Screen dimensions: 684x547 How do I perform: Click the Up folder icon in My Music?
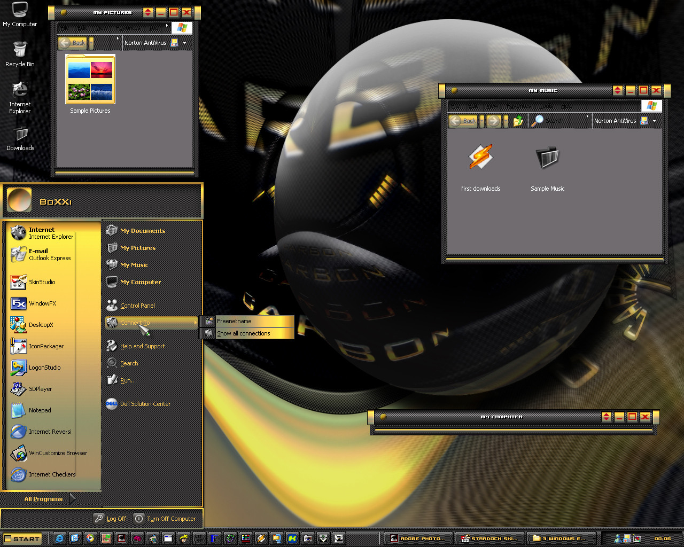(x=518, y=121)
